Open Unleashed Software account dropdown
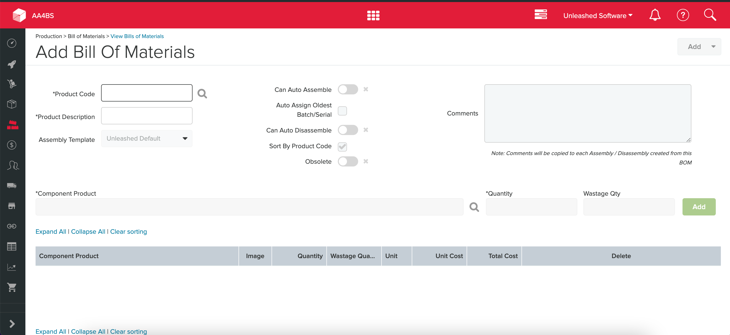Viewport: 730px width, 335px height. tap(598, 15)
